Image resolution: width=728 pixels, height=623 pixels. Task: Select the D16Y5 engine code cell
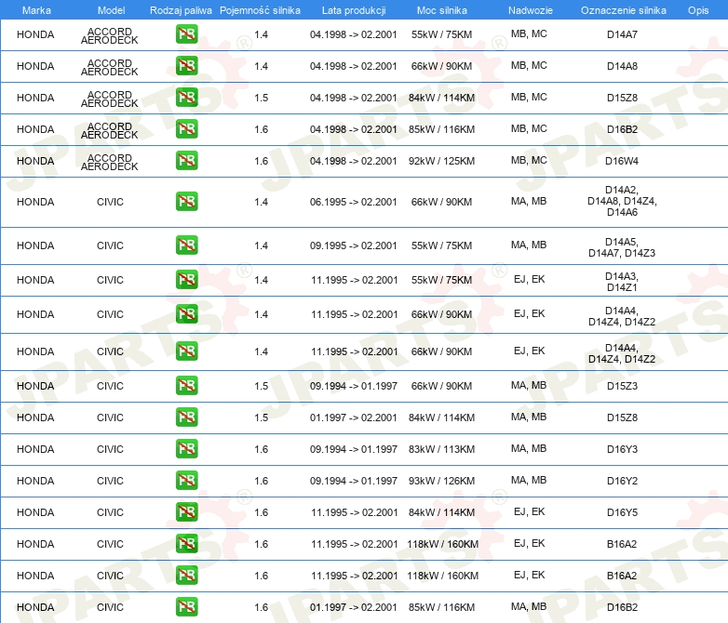click(x=622, y=512)
